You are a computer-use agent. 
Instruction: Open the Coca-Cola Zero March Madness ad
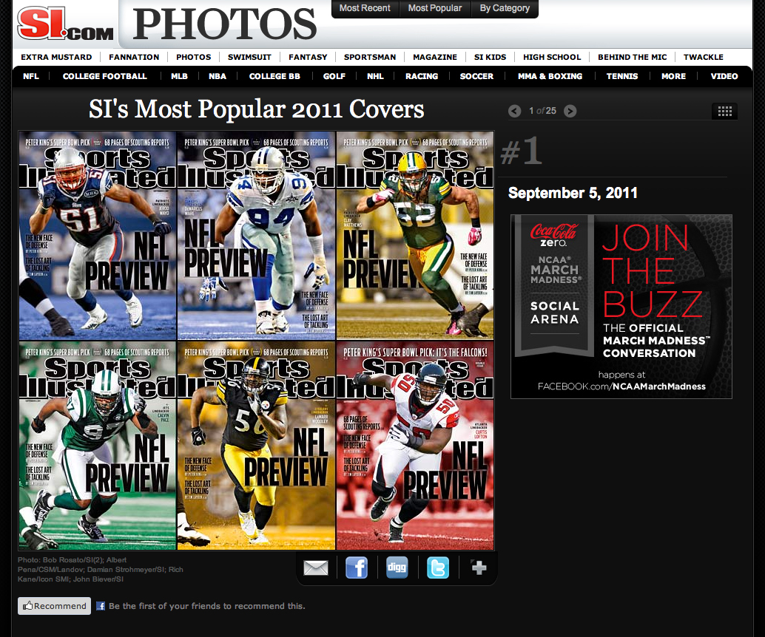click(621, 307)
